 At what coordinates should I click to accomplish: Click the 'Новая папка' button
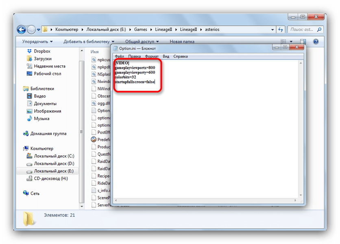pyautogui.click(x=182, y=41)
